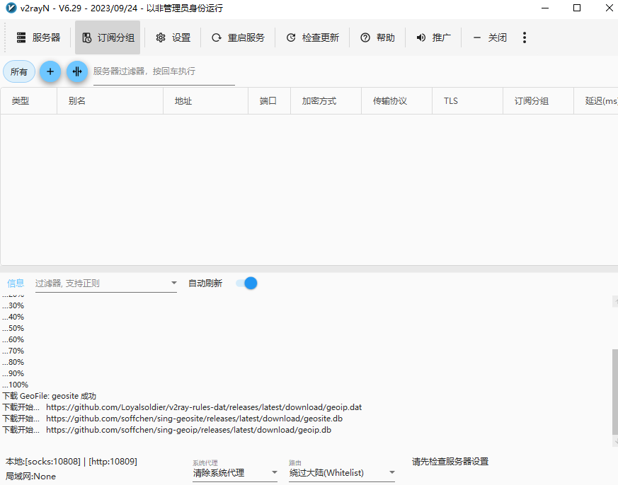Click the blue plus add-subscription button

(x=50, y=71)
